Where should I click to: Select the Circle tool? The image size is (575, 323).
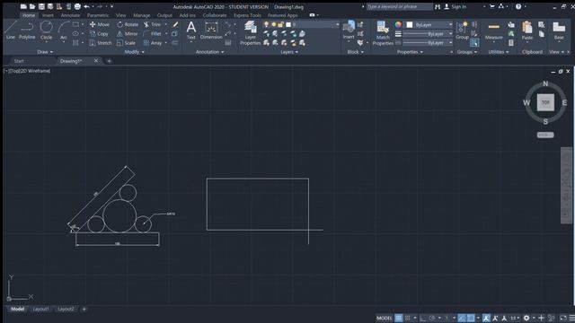pos(46,30)
